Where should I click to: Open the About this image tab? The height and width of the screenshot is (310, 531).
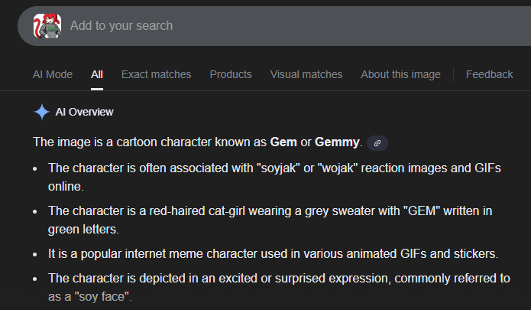point(400,74)
